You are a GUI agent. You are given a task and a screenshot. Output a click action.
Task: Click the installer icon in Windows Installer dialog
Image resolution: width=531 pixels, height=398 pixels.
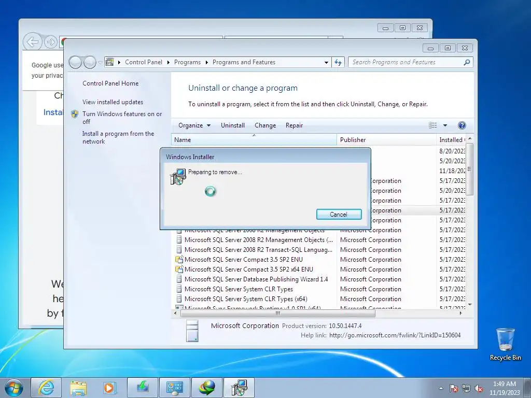[178, 177]
